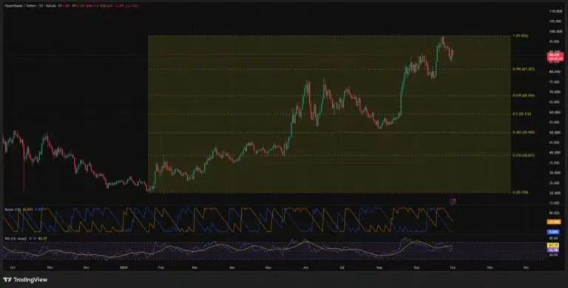Click the red current price label on the price axis
This screenshot has width=568, height=288.
click(555, 56)
